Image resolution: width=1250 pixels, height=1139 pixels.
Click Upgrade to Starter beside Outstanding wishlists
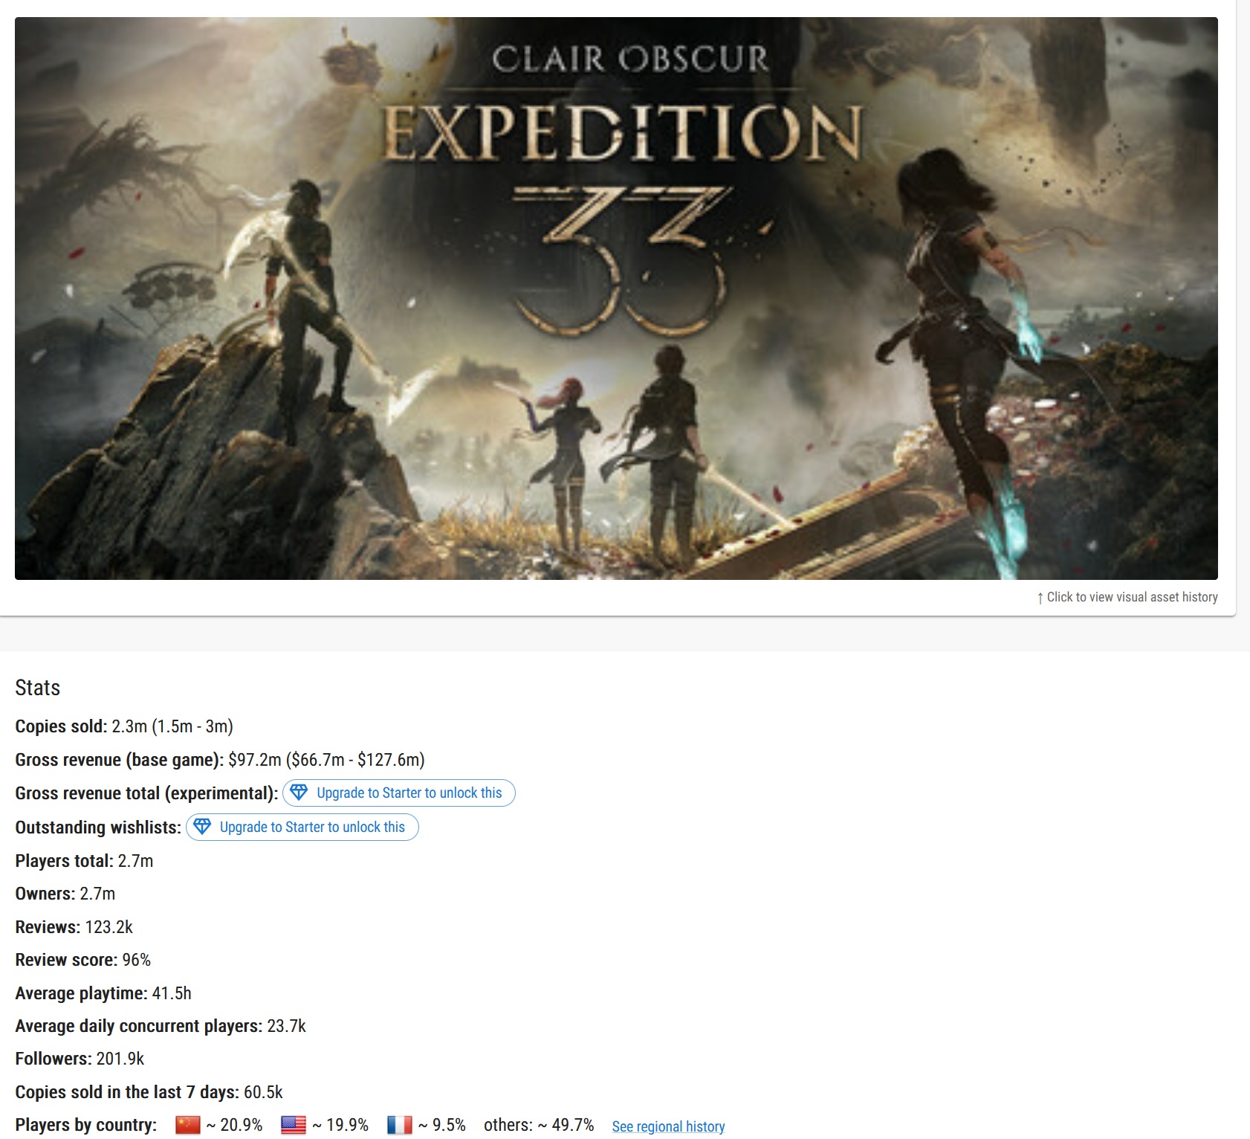pyautogui.click(x=302, y=827)
